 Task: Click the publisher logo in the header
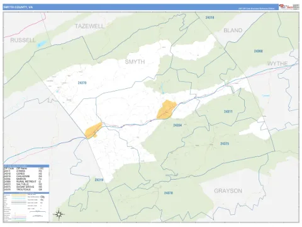(x=289, y=7)
